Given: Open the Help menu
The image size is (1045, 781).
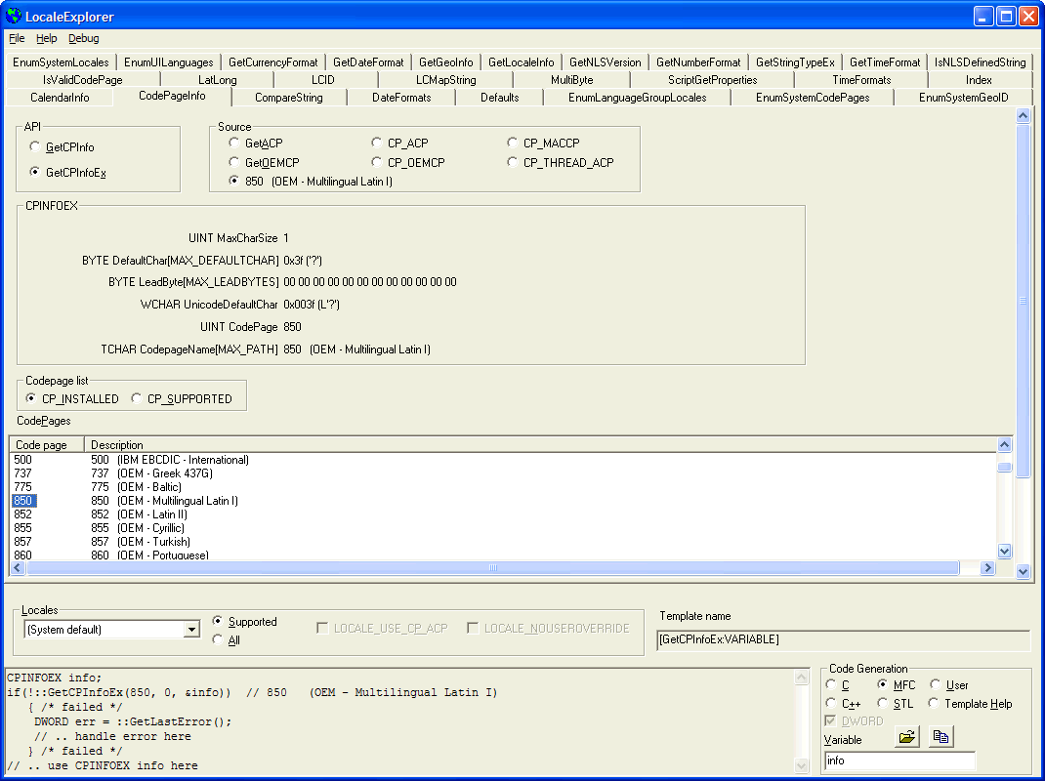Looking at the screenshot, I should tap(46, 38).
